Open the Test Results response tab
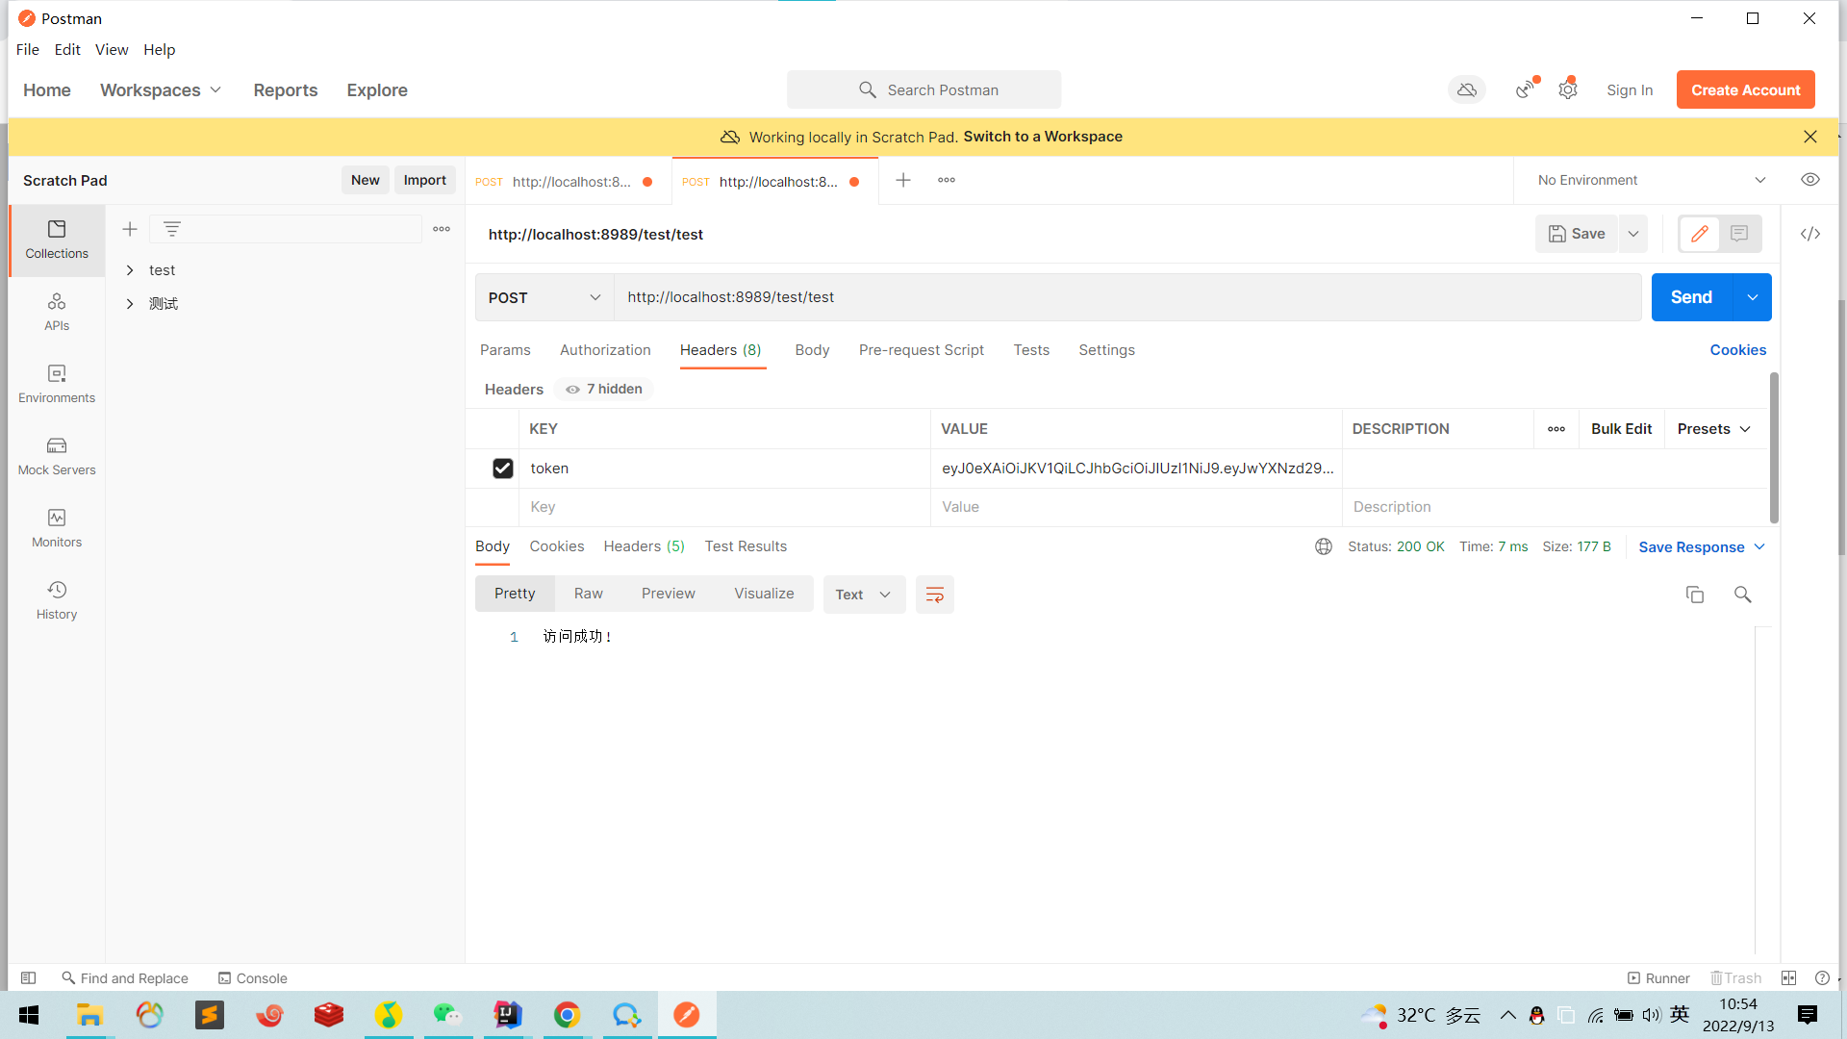 pos(745,546)
